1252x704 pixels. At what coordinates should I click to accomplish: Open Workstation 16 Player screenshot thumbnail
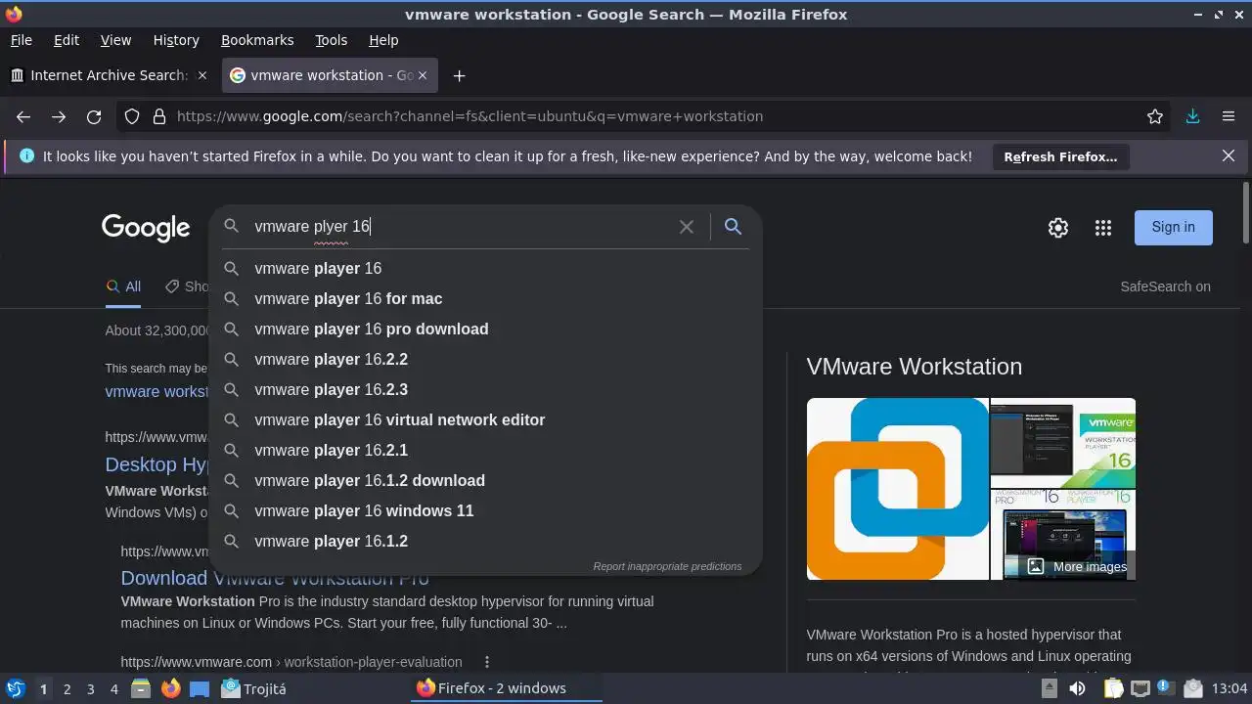pos(1063,443)
